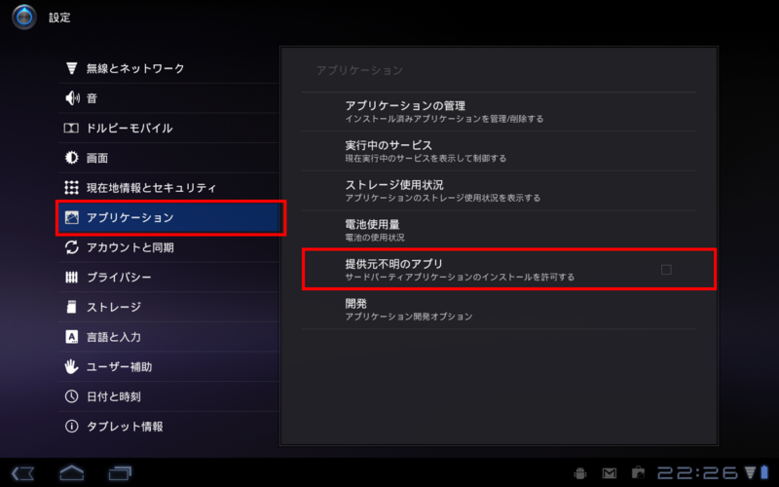The image size is (779, 487).
Task: Click the 22:26 system clock
Action: 698,472
